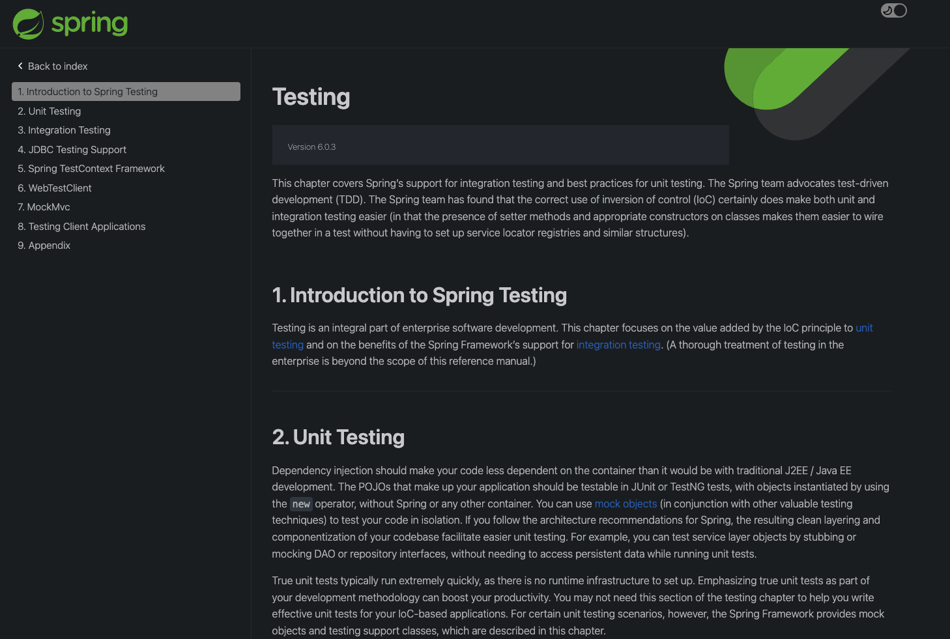Open 7. MockMvc sidebar item
Screen dimensions: 950x639
coord(44,207)
